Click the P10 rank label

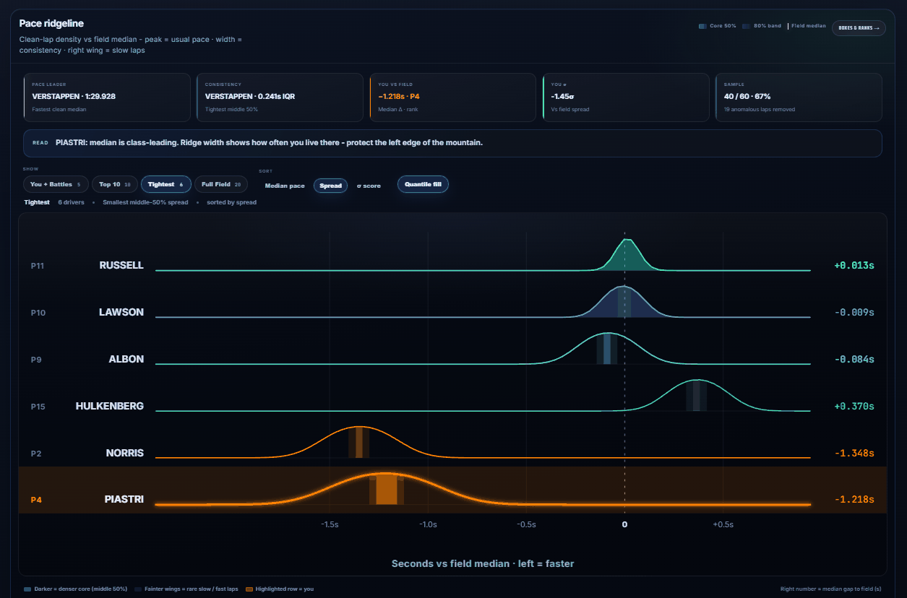point(38,313)
